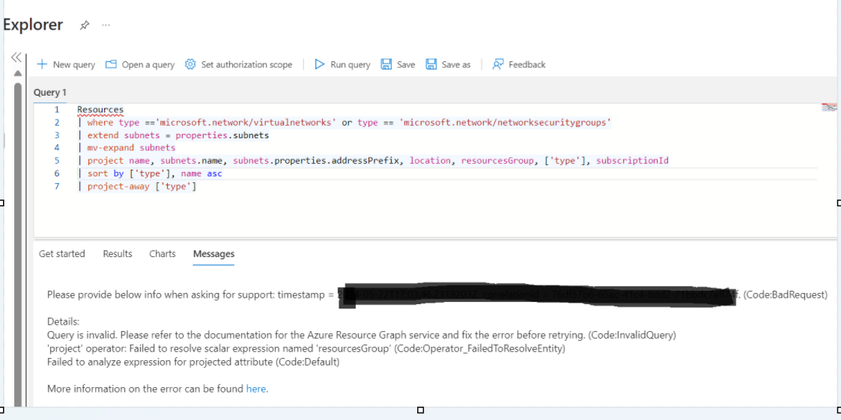Image resolution: width=841 pixels, height=420 pixels.
Task: Click the (Code:BadRequest) text
Action: [786, 294]
